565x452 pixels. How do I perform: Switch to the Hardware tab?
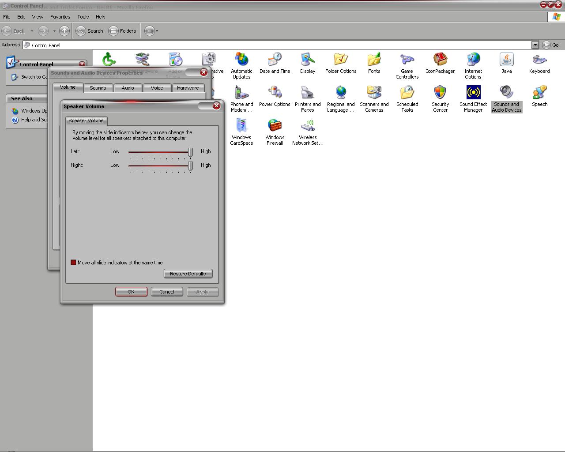click(188, 88)
